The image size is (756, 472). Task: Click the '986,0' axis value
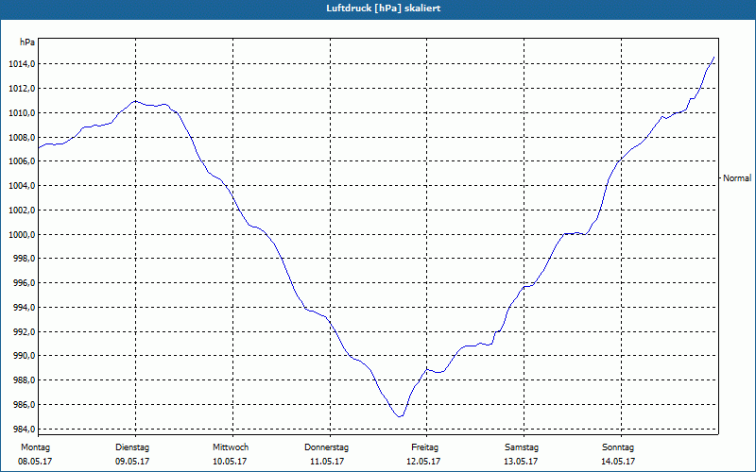coord(24,405)
